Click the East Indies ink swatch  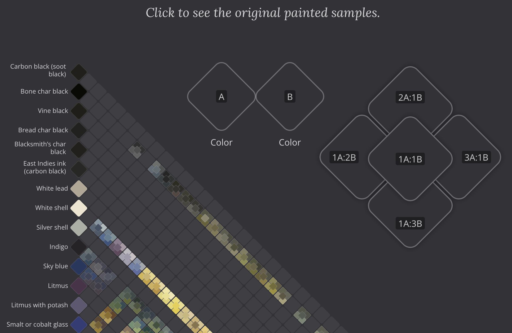coord(79,169)
